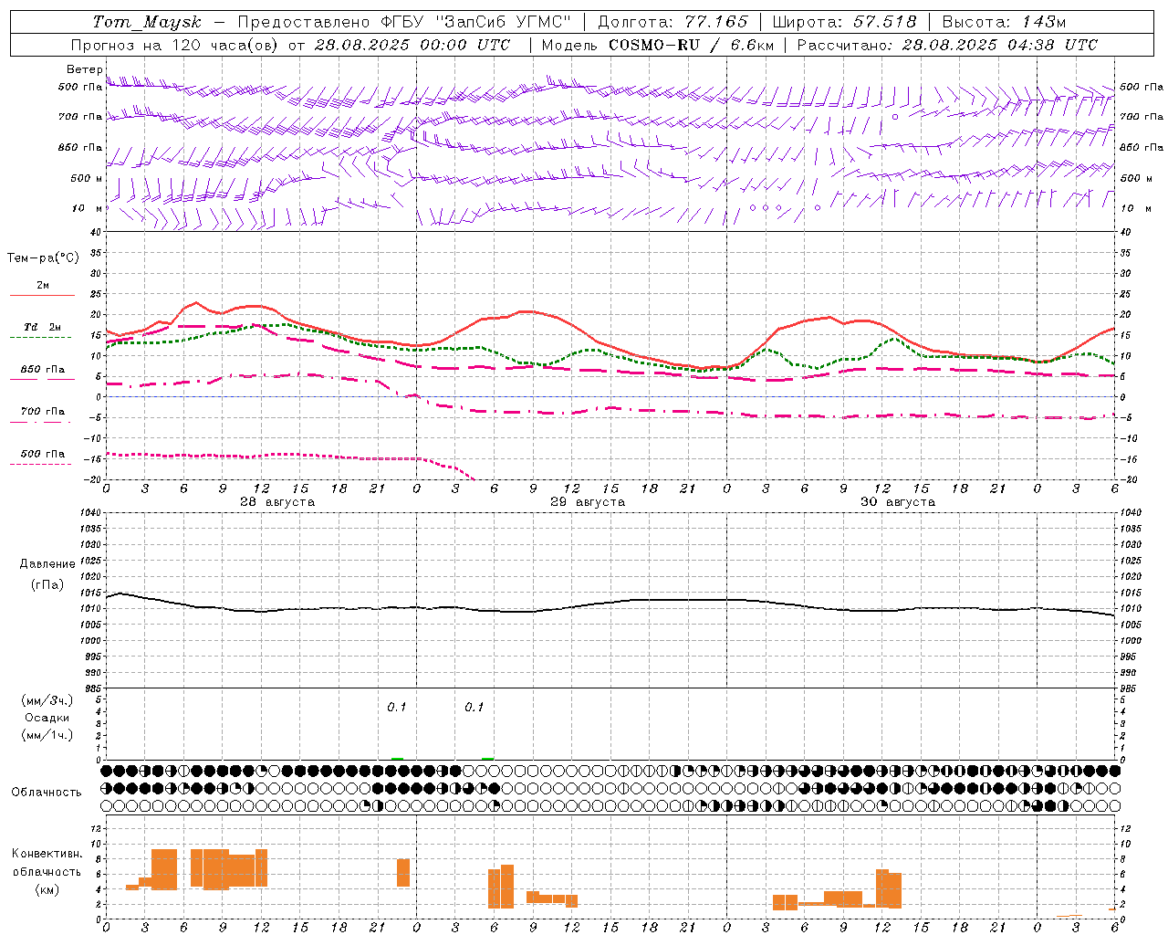
Task: Click the 30 августа date label
Action: (898, 502)
